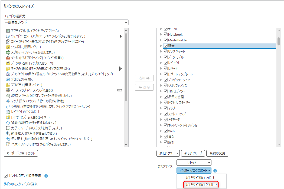Disable ヒントにコマンド ID を表示 checkbox
The height and width of the screenshot is (189, 284).
coord(6,176)
